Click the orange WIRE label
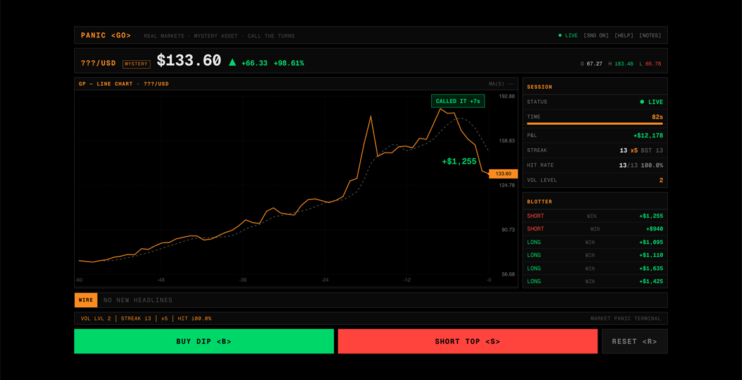The height and width of the screenshot is (380, 742). [86, 300]
